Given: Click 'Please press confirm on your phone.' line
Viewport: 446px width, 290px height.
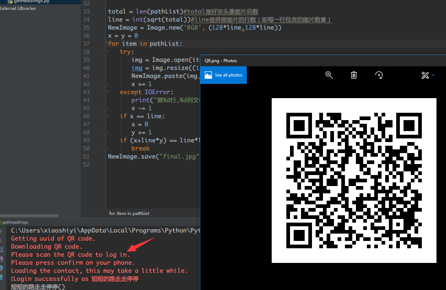Looking at the screenshot, I should (73, 263).
